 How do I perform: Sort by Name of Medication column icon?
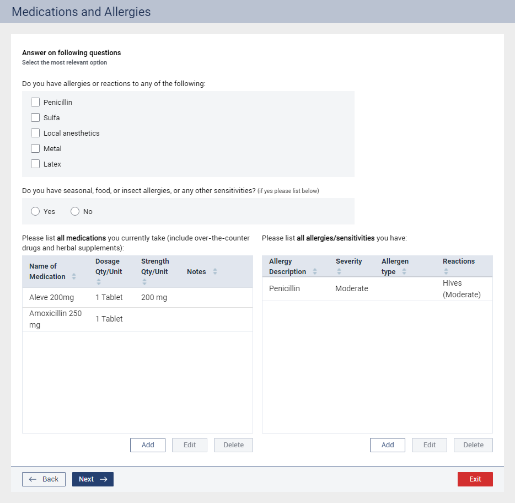[x=74, y=277]
